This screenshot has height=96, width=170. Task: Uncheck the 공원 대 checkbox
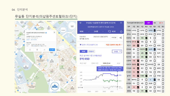138,87
